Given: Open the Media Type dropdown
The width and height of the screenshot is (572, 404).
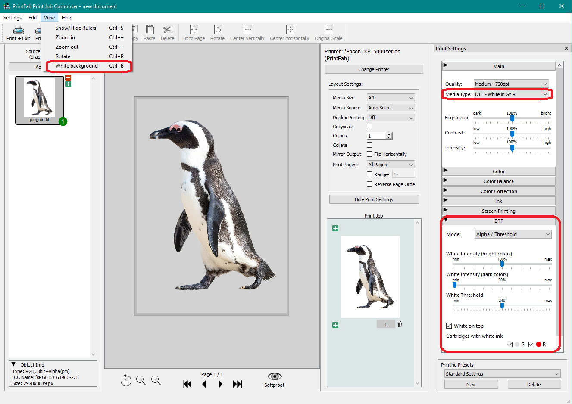Looking at the screenshot, I should (x=511, y=94).
